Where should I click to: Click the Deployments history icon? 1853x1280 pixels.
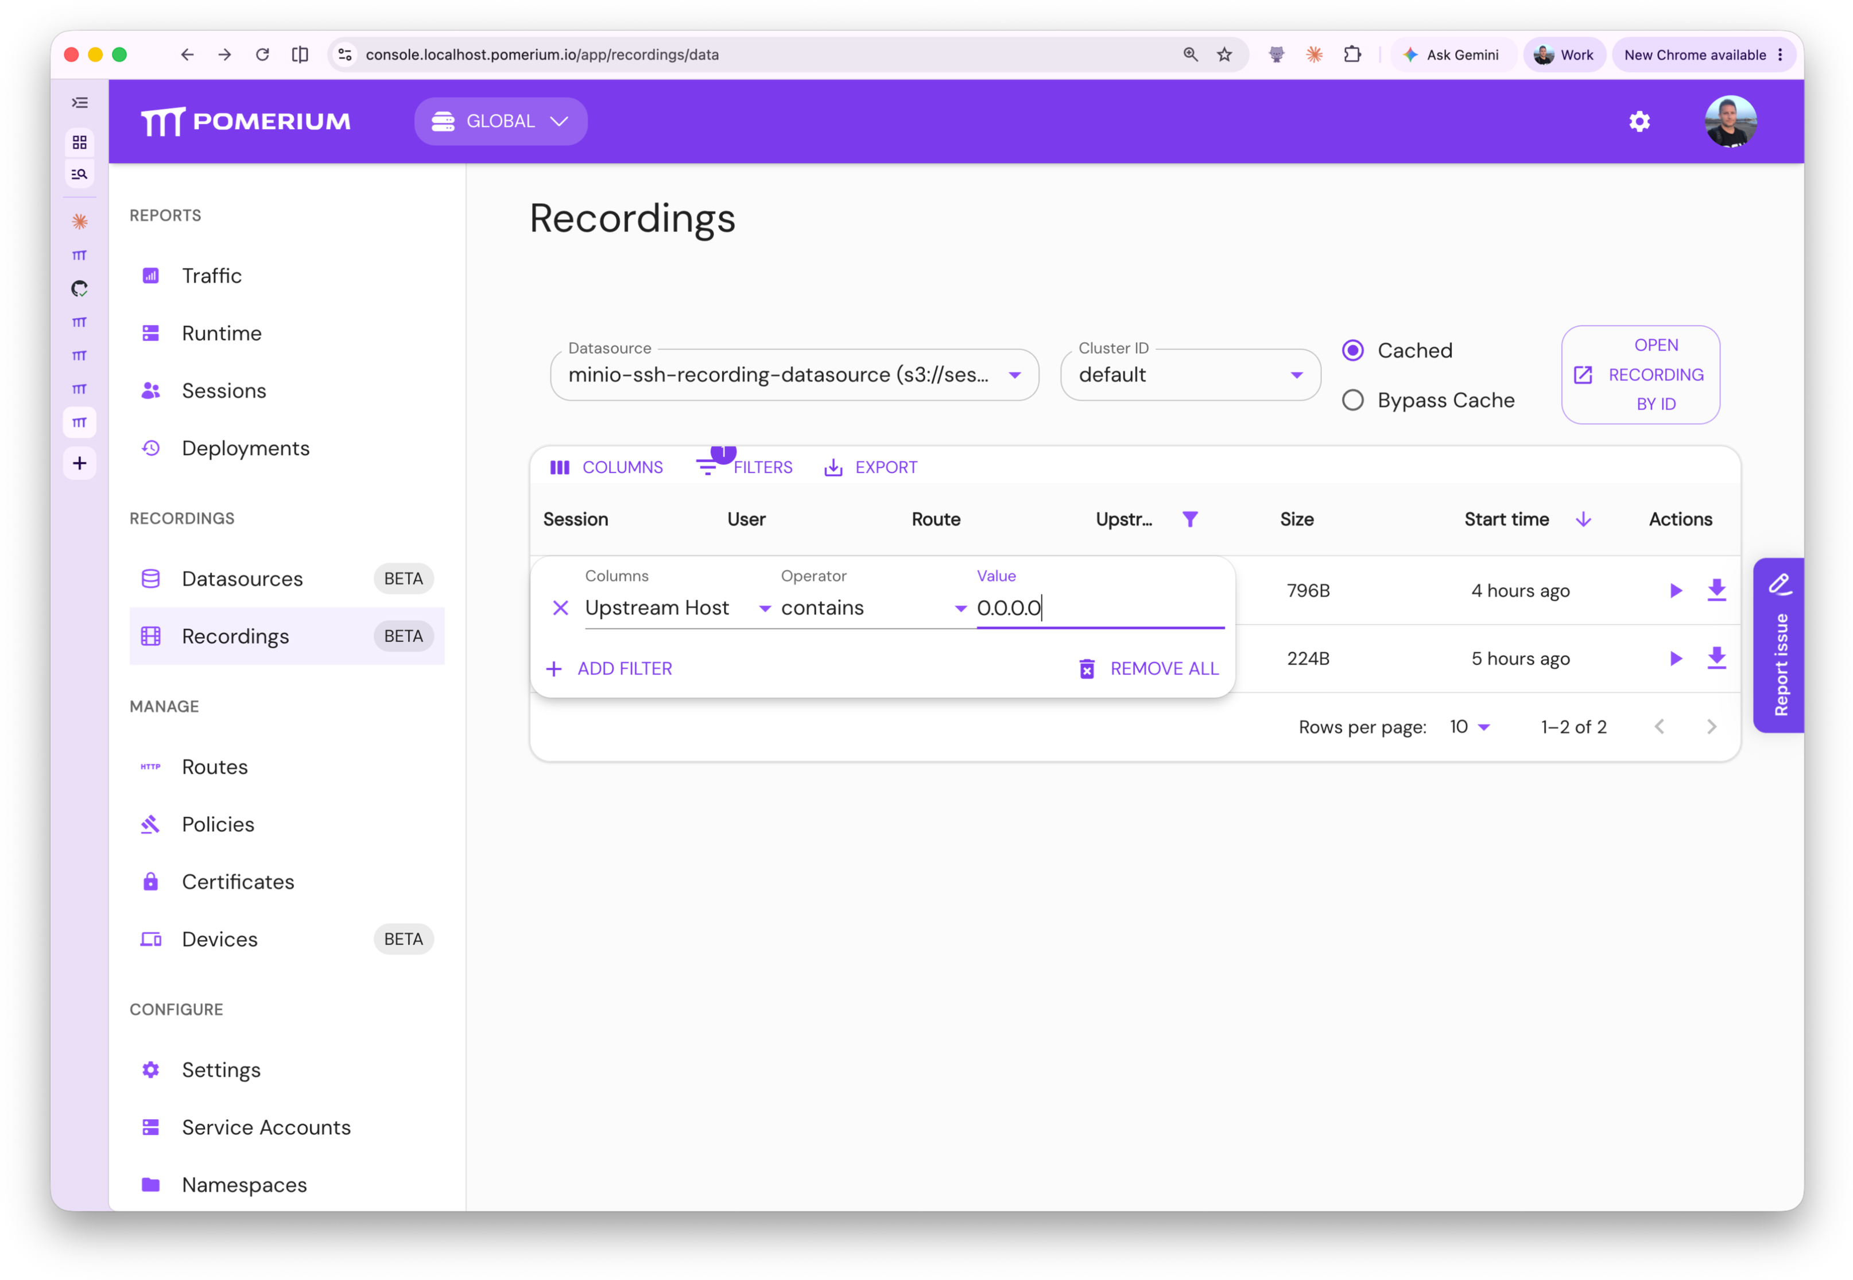151,448
